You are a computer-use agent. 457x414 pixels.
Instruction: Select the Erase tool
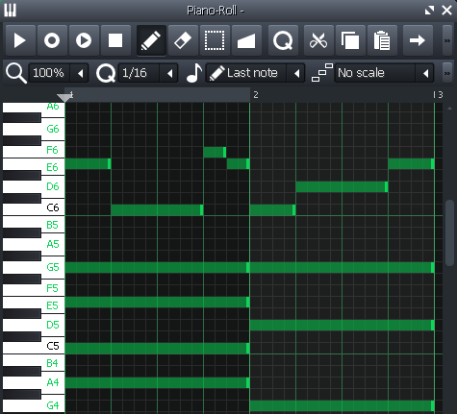click(x=183, y=40)
